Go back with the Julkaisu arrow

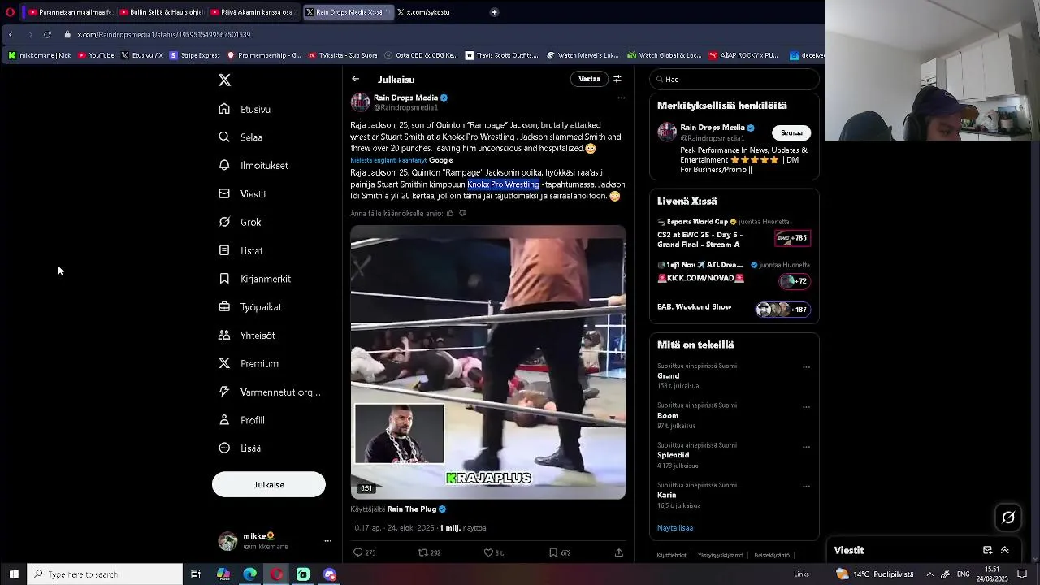[x=356, y=79]
